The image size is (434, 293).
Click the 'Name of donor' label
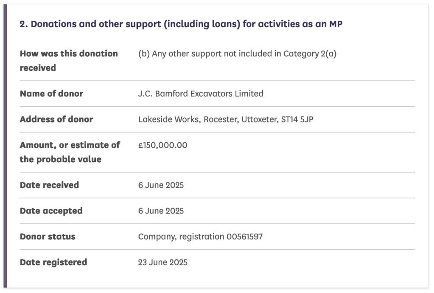pyautogui.click(x=51, y=94)
